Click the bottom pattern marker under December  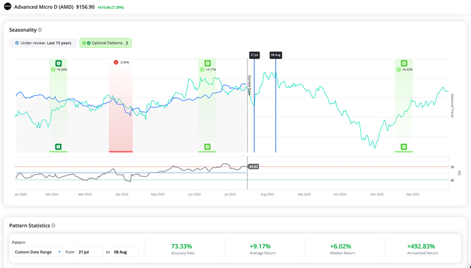[404, 147]
